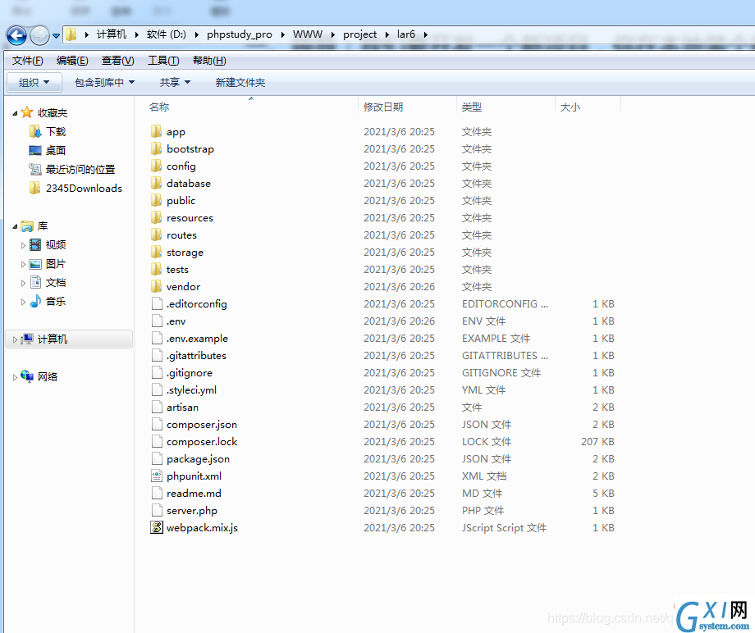Select the package.json file name
This screenshot has height=633, width=755.
click(x=198, y=459)
